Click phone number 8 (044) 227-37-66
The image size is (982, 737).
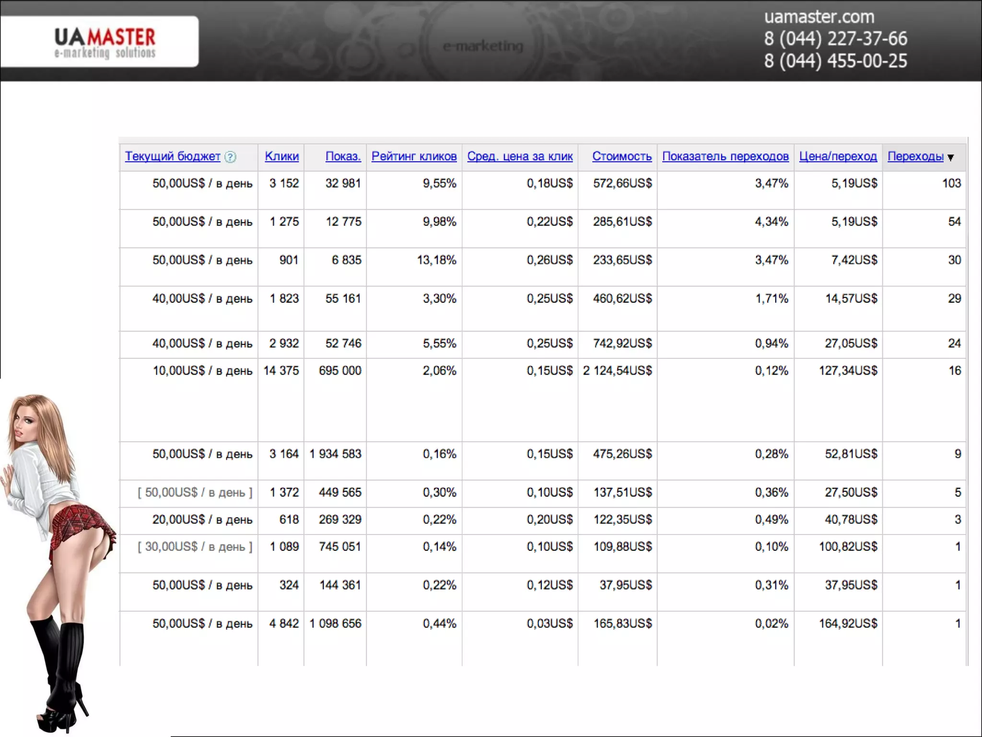tap(835, 39)
